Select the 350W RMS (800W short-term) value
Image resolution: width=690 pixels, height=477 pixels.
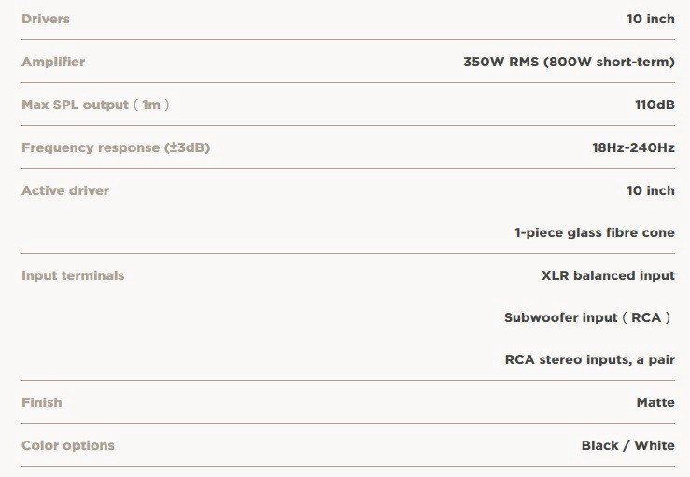point(569,62)
